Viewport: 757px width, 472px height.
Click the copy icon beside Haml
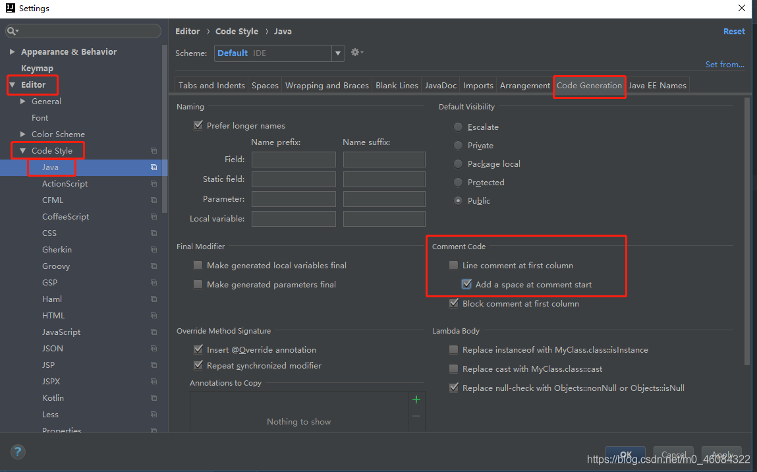click(x=154, y=299)
